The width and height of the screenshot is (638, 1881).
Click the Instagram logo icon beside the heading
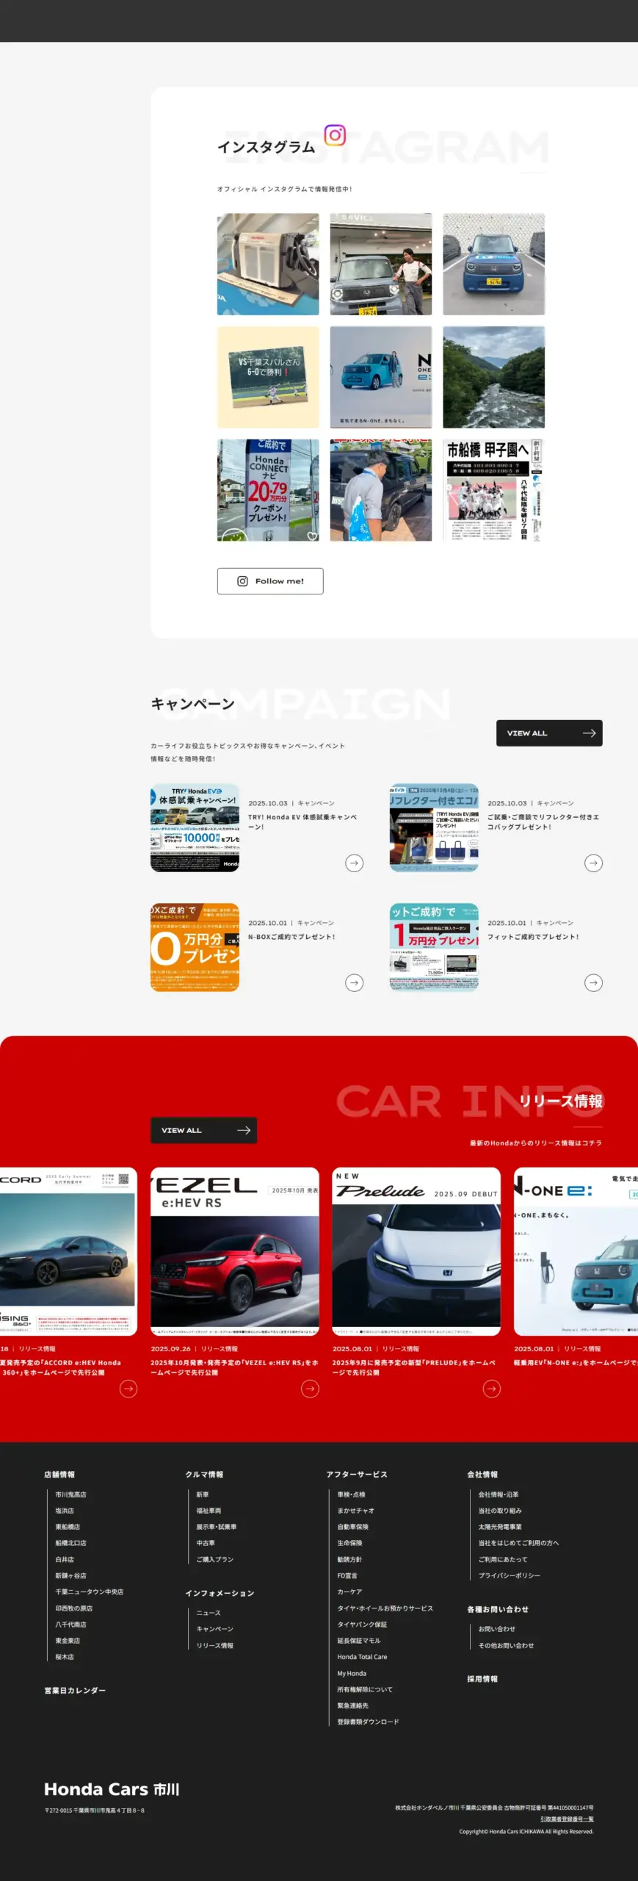point(335,135)
